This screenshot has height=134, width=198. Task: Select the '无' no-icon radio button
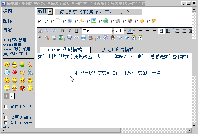[x=40, y=22]
